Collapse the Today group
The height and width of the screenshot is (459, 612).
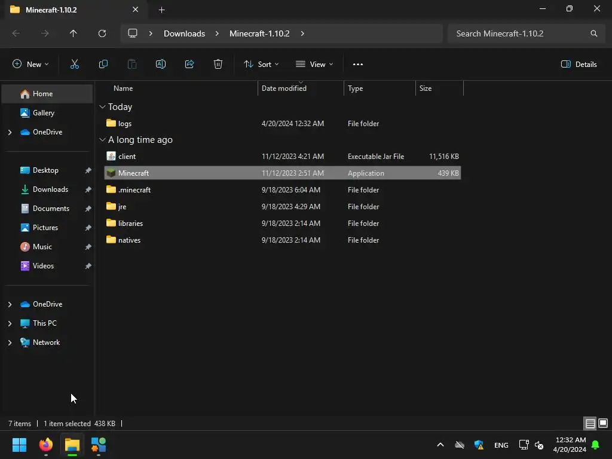(102, 106)
